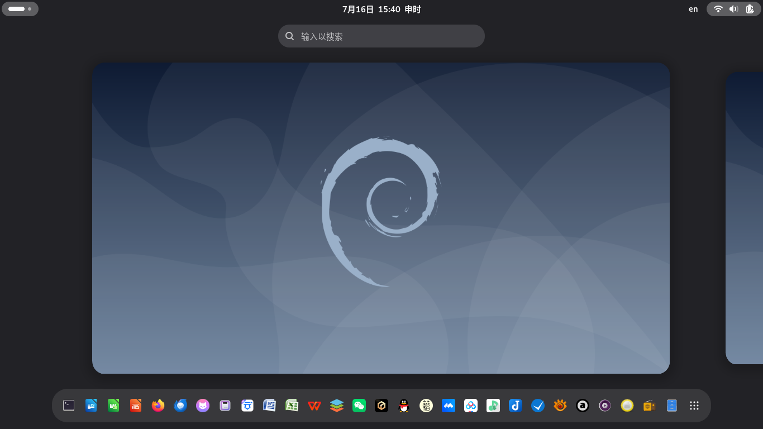The image size is (763, 429).
Task: Launch the blue Word document icon
Action: pos(270,406)
